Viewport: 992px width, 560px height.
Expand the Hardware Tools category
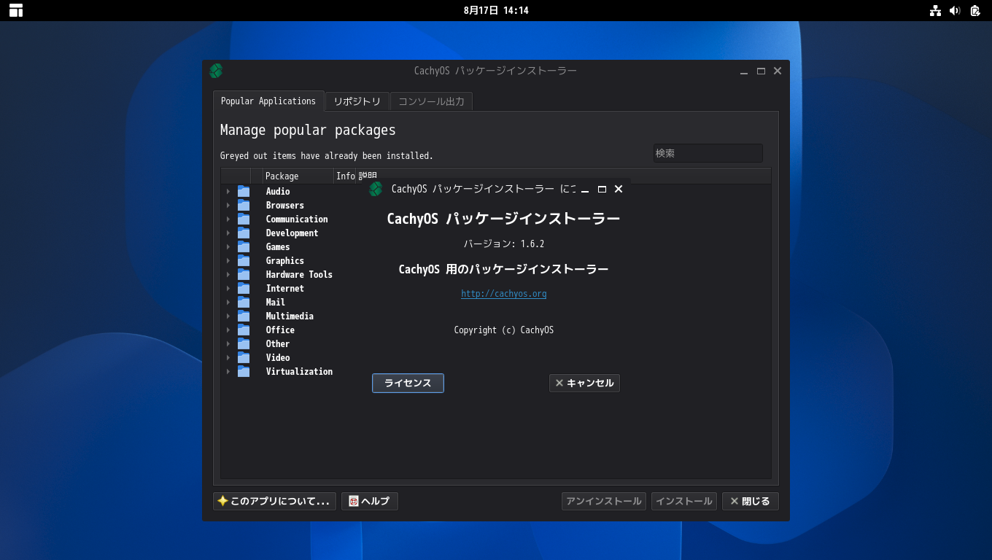(x=228, y=274)
